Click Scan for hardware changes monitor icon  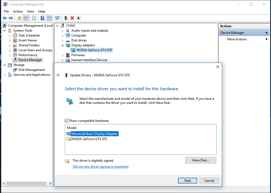pos(57,18)
